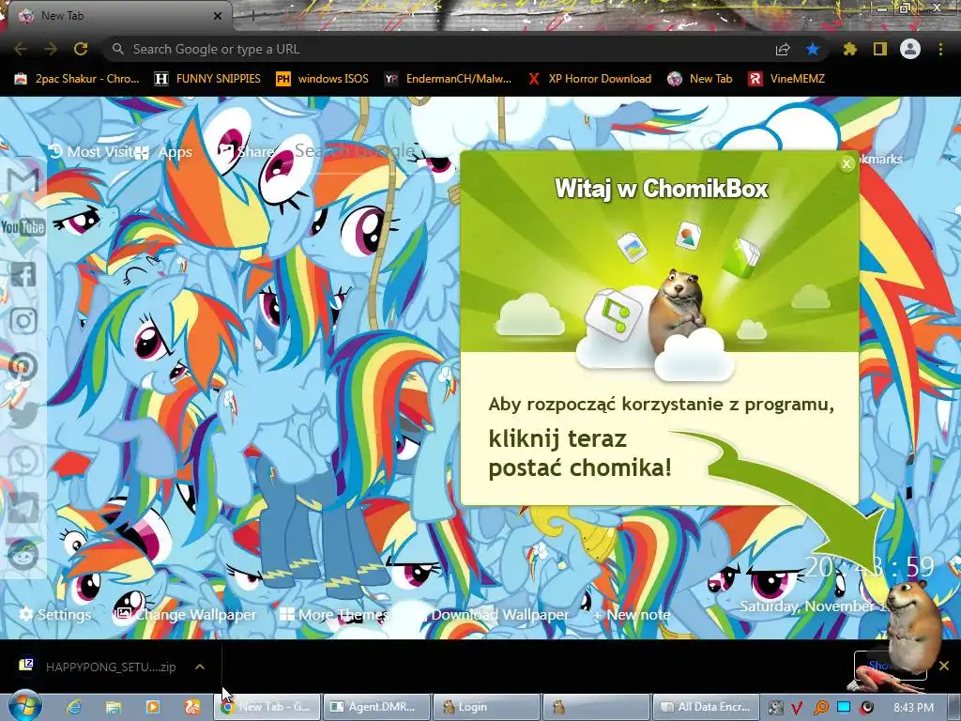Click the blue monitor tray icon
Viewport: 961px width, 721px height.
pos(844,708)
